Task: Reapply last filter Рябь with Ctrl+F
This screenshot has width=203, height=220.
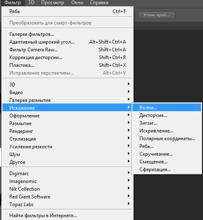Action: (67, 11)
